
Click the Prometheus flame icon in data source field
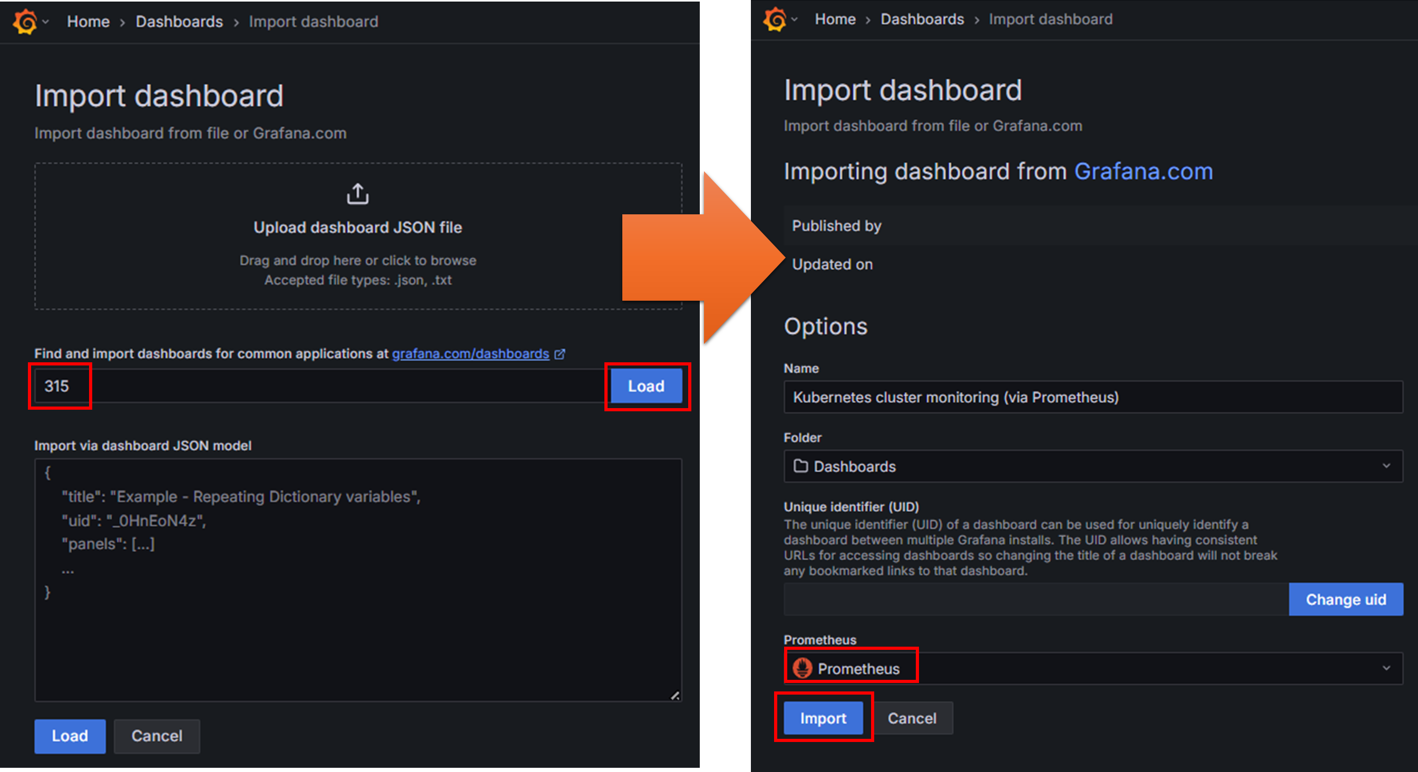click(802, 668)
